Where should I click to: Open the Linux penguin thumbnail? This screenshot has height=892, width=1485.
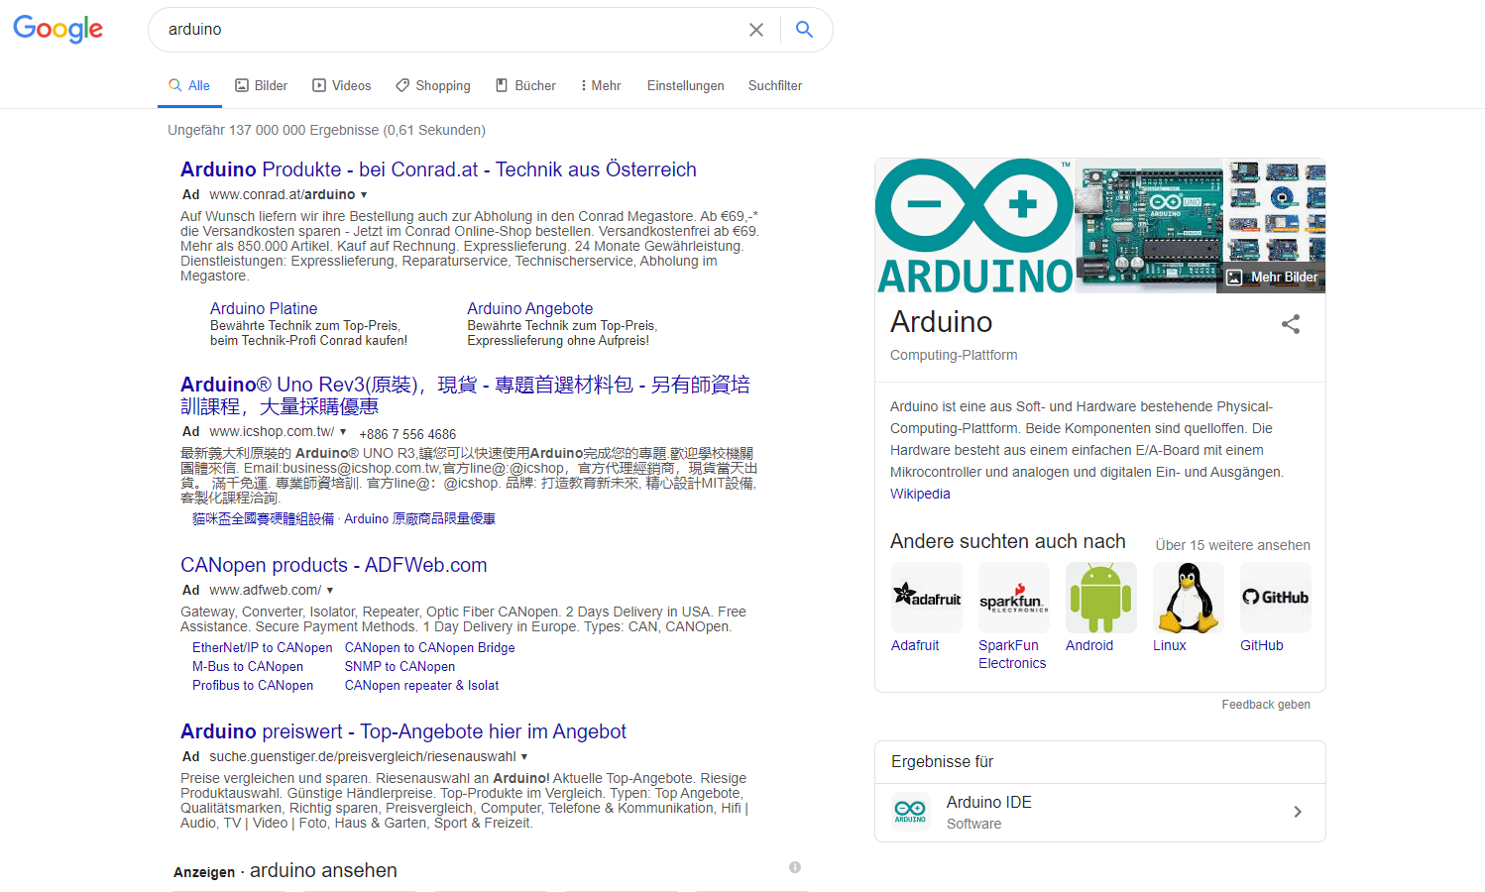click(1189, 598)
